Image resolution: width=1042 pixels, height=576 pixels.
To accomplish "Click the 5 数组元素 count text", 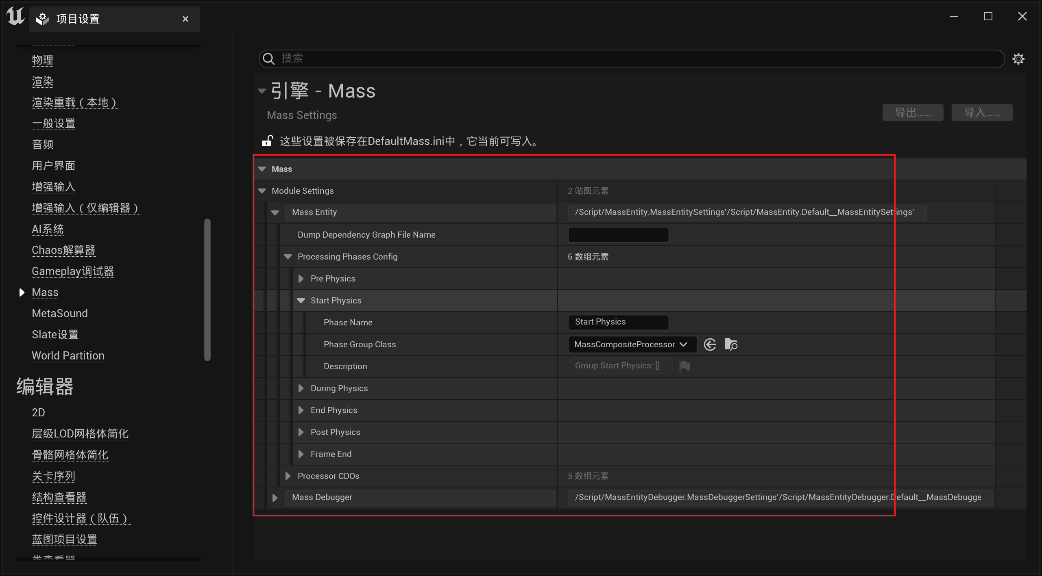I will coord(588,476).
